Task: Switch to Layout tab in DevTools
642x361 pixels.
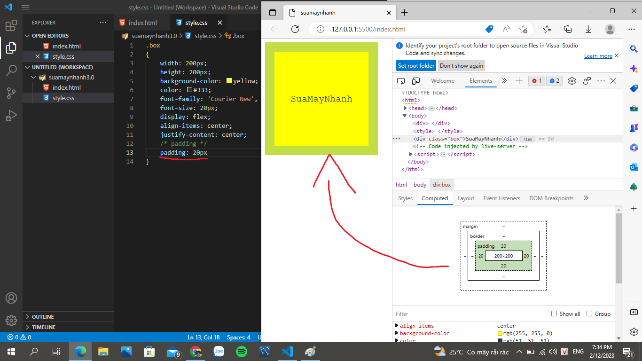Action: pyautogui.click(x=466, y=198)
